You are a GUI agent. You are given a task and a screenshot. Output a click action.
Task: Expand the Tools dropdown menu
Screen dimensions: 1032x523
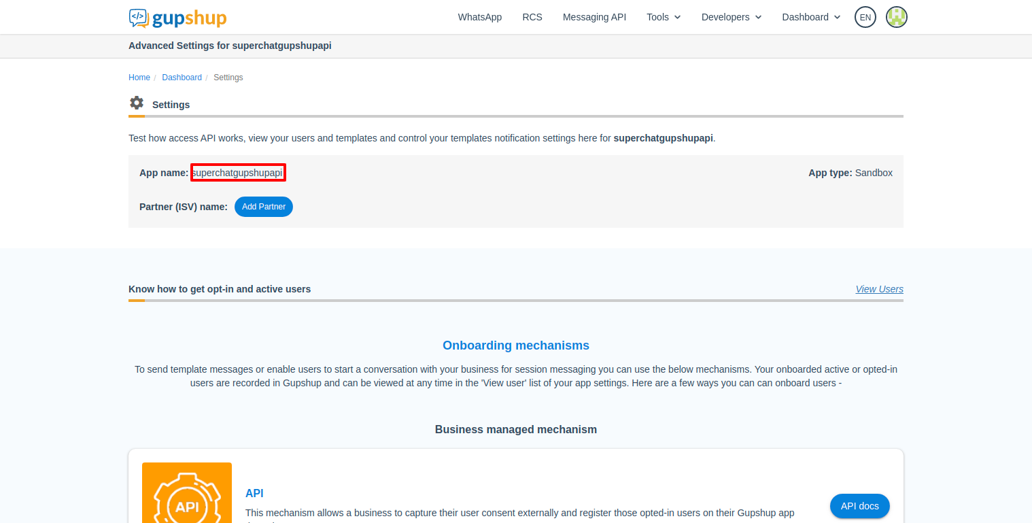[664, 17]
